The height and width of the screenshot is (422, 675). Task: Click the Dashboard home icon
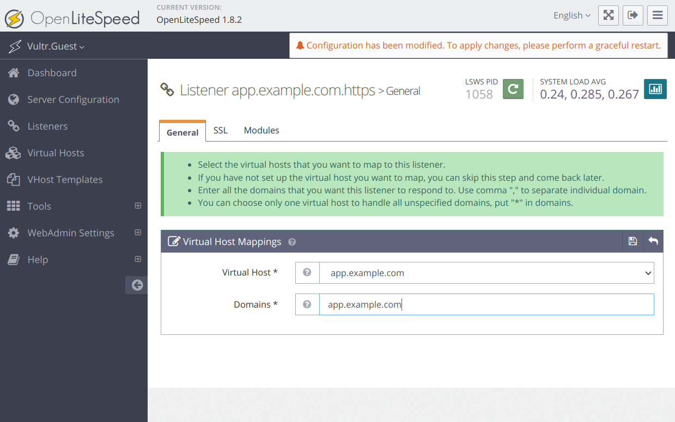click(x=14, y=73)
